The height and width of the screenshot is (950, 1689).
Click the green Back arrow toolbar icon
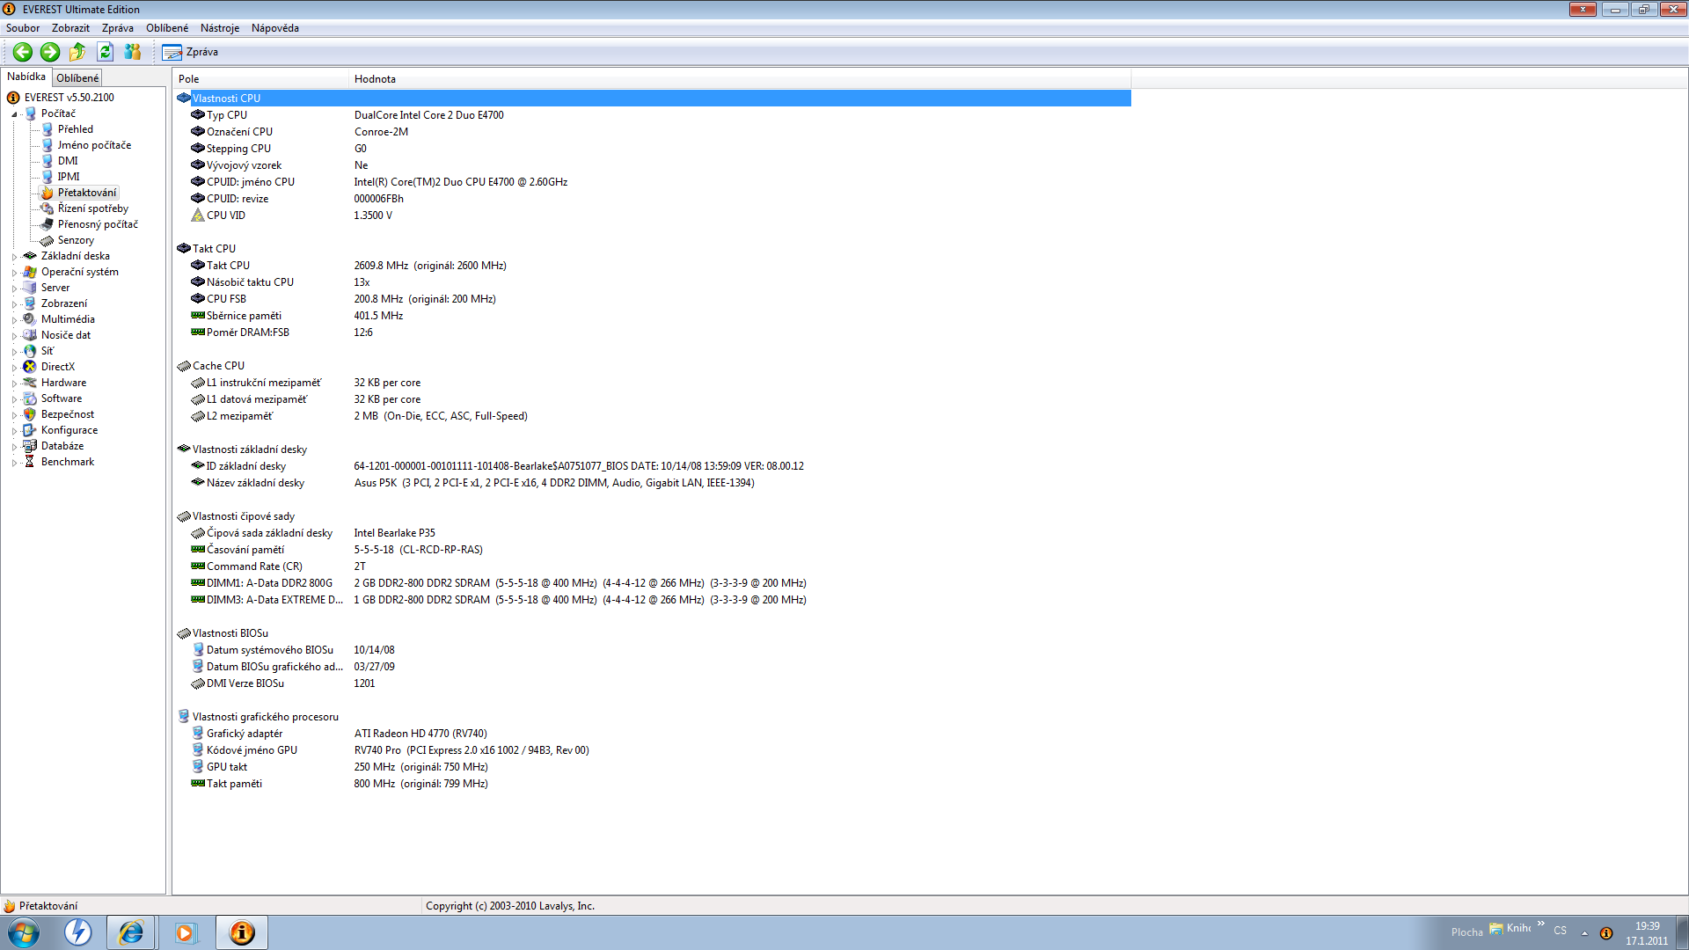pyautogui.click(x=23, y=52)
